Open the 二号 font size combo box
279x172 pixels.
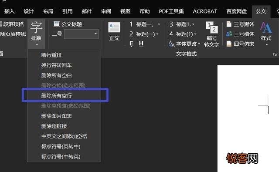point(82,34)
